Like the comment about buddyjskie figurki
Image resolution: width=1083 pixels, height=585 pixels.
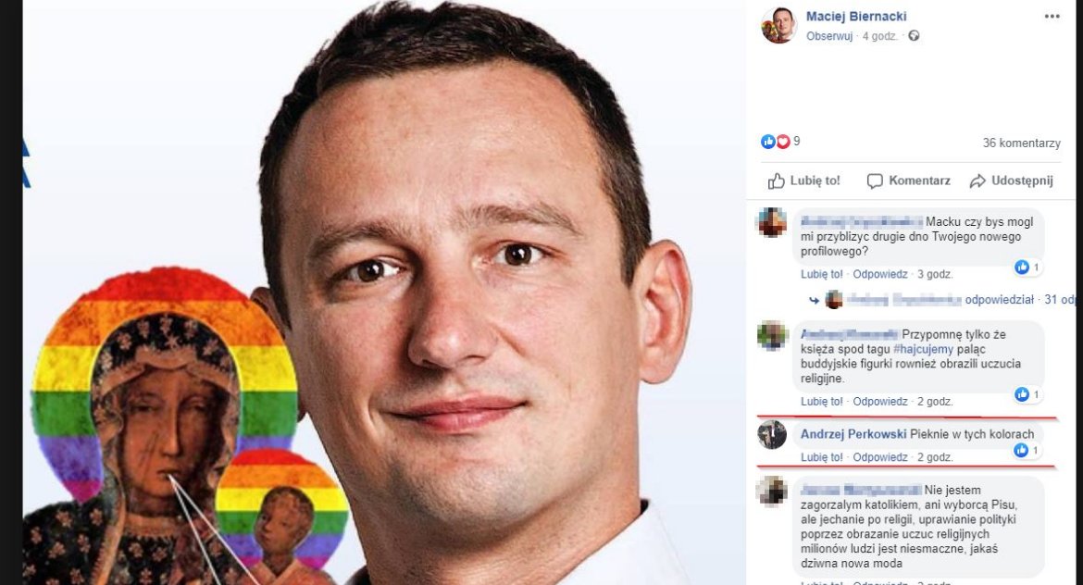[x=821, y=402]
